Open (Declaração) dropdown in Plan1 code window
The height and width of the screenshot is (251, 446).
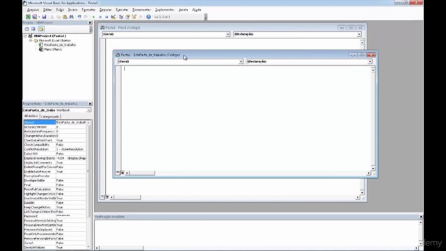(x=359, y=34)
